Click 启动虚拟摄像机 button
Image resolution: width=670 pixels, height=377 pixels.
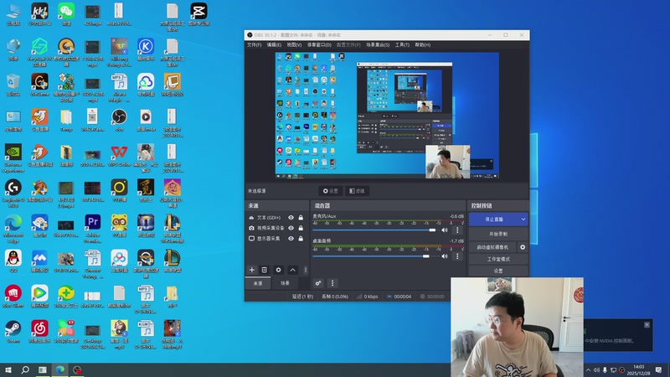(x=492, y=247)
